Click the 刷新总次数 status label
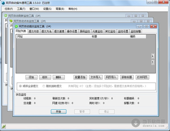Image resolution: width=170 pixels, height=131 pixels. click(x=59, y=98)
